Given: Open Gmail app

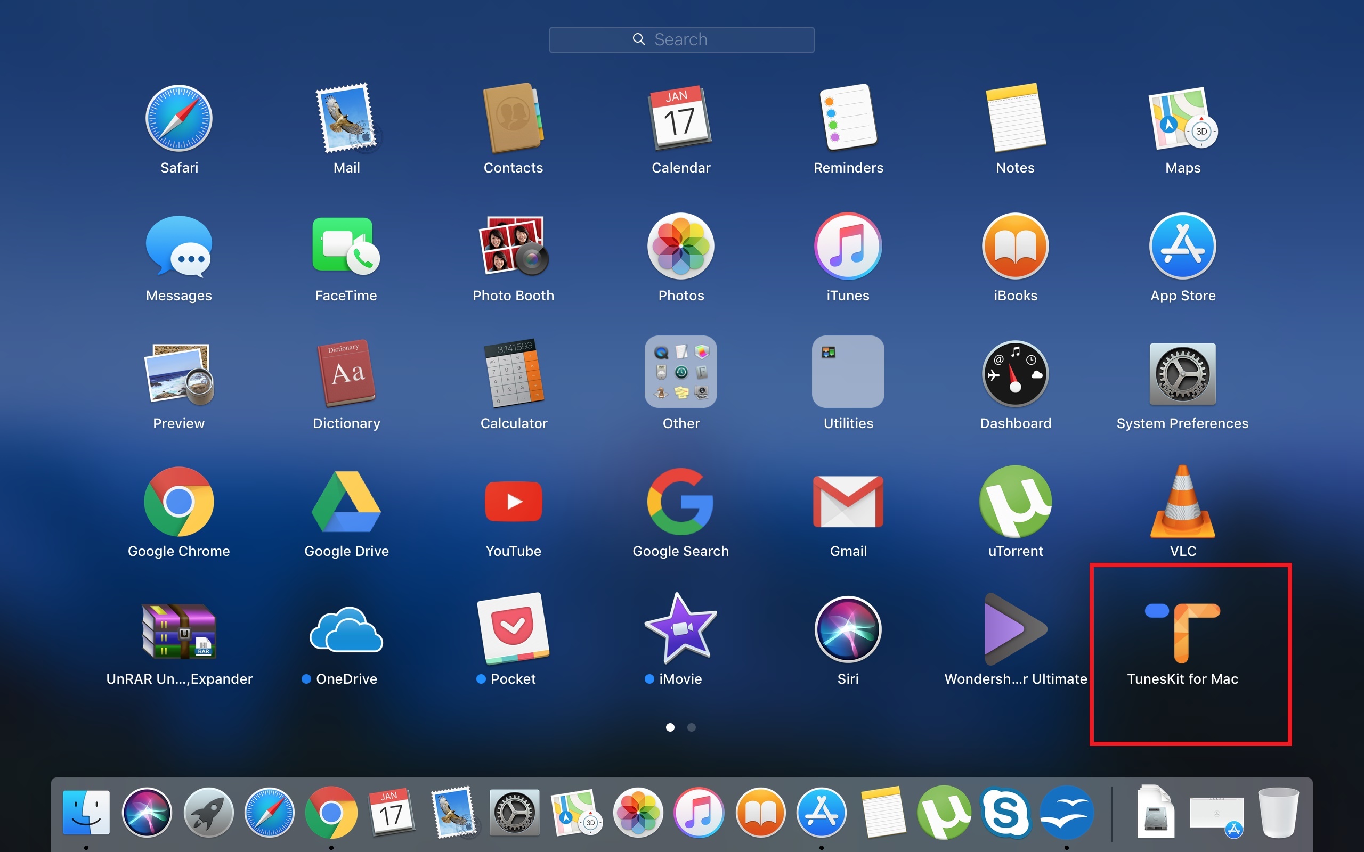Looking at the screenshot, I should point(848,502).
